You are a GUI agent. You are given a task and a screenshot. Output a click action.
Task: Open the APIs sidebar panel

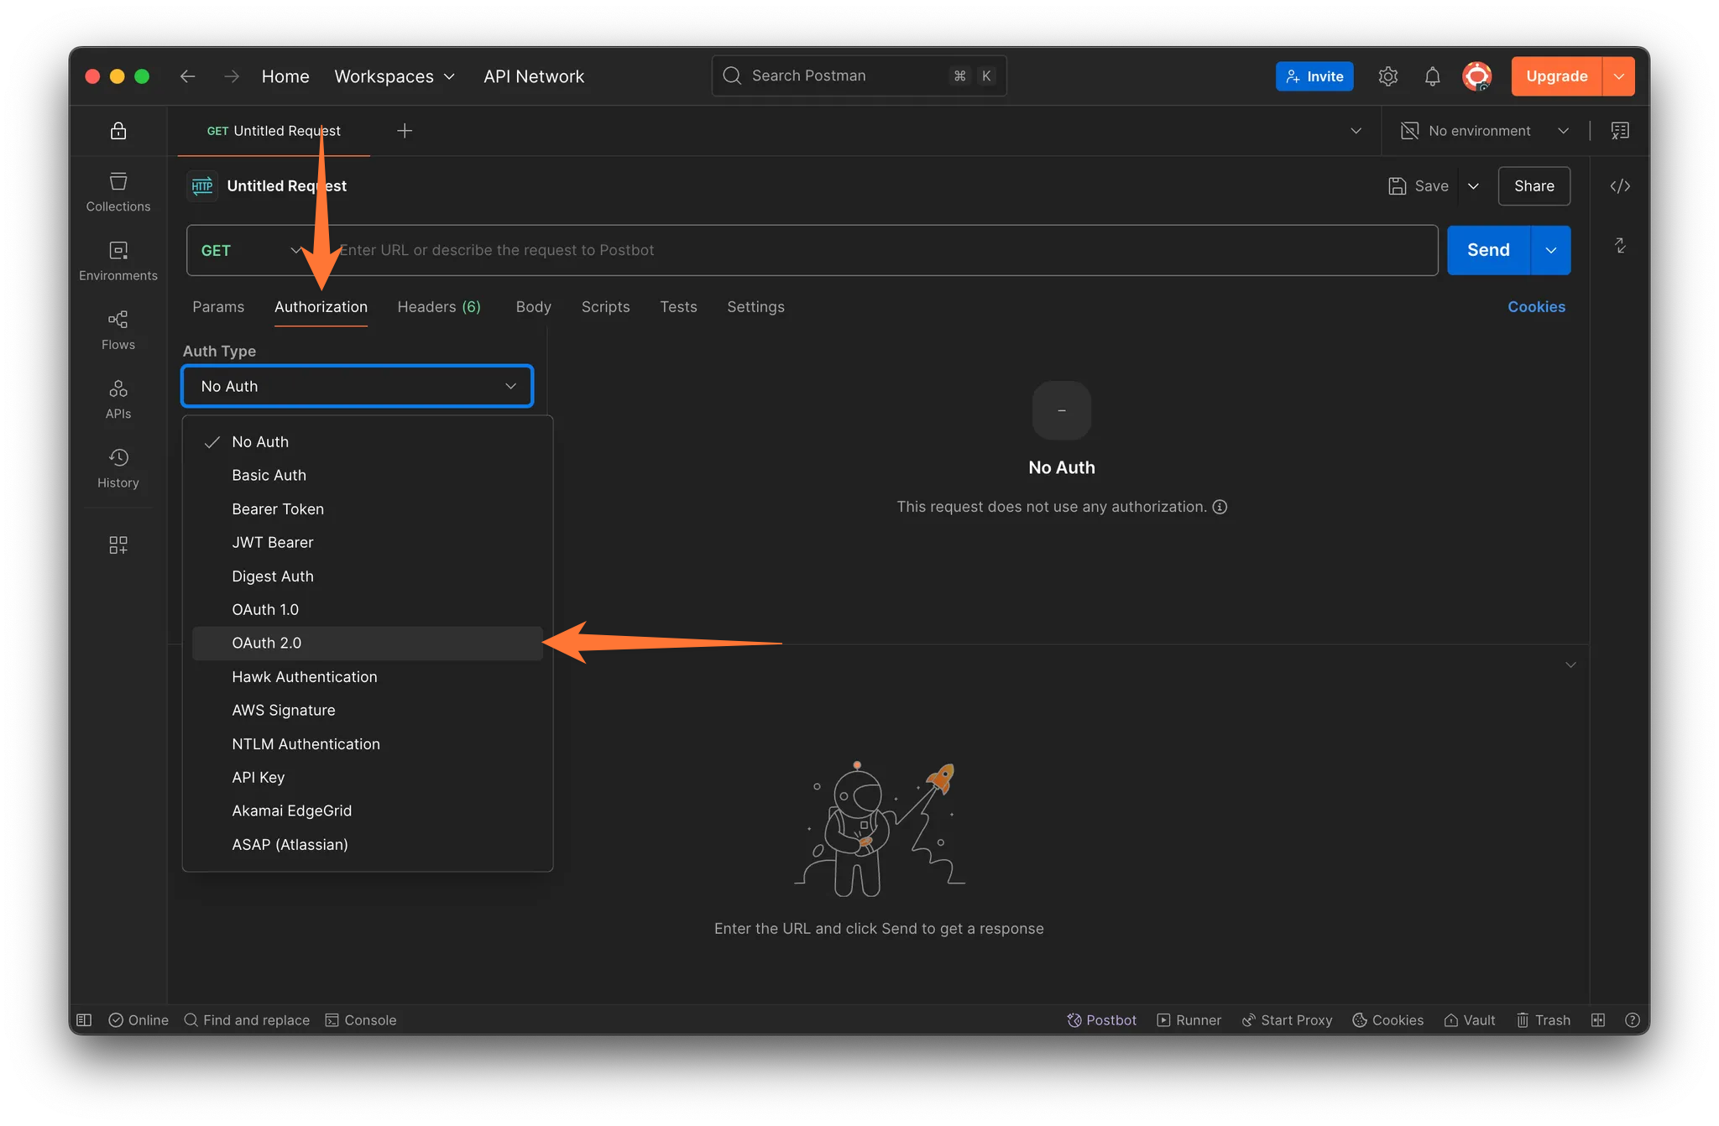(118, 399)
